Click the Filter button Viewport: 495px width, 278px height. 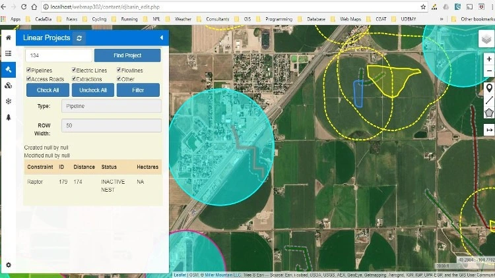[x=138, y=90]
